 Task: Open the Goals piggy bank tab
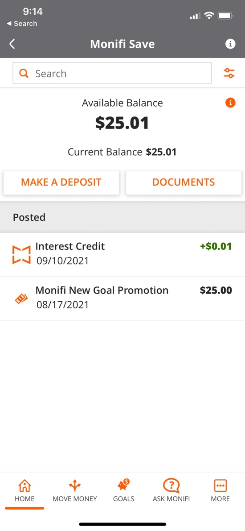(124, 490)
